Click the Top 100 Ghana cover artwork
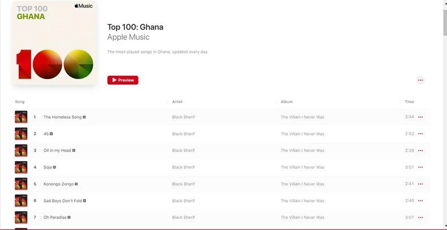447x230 pixels. coord(55,43)
